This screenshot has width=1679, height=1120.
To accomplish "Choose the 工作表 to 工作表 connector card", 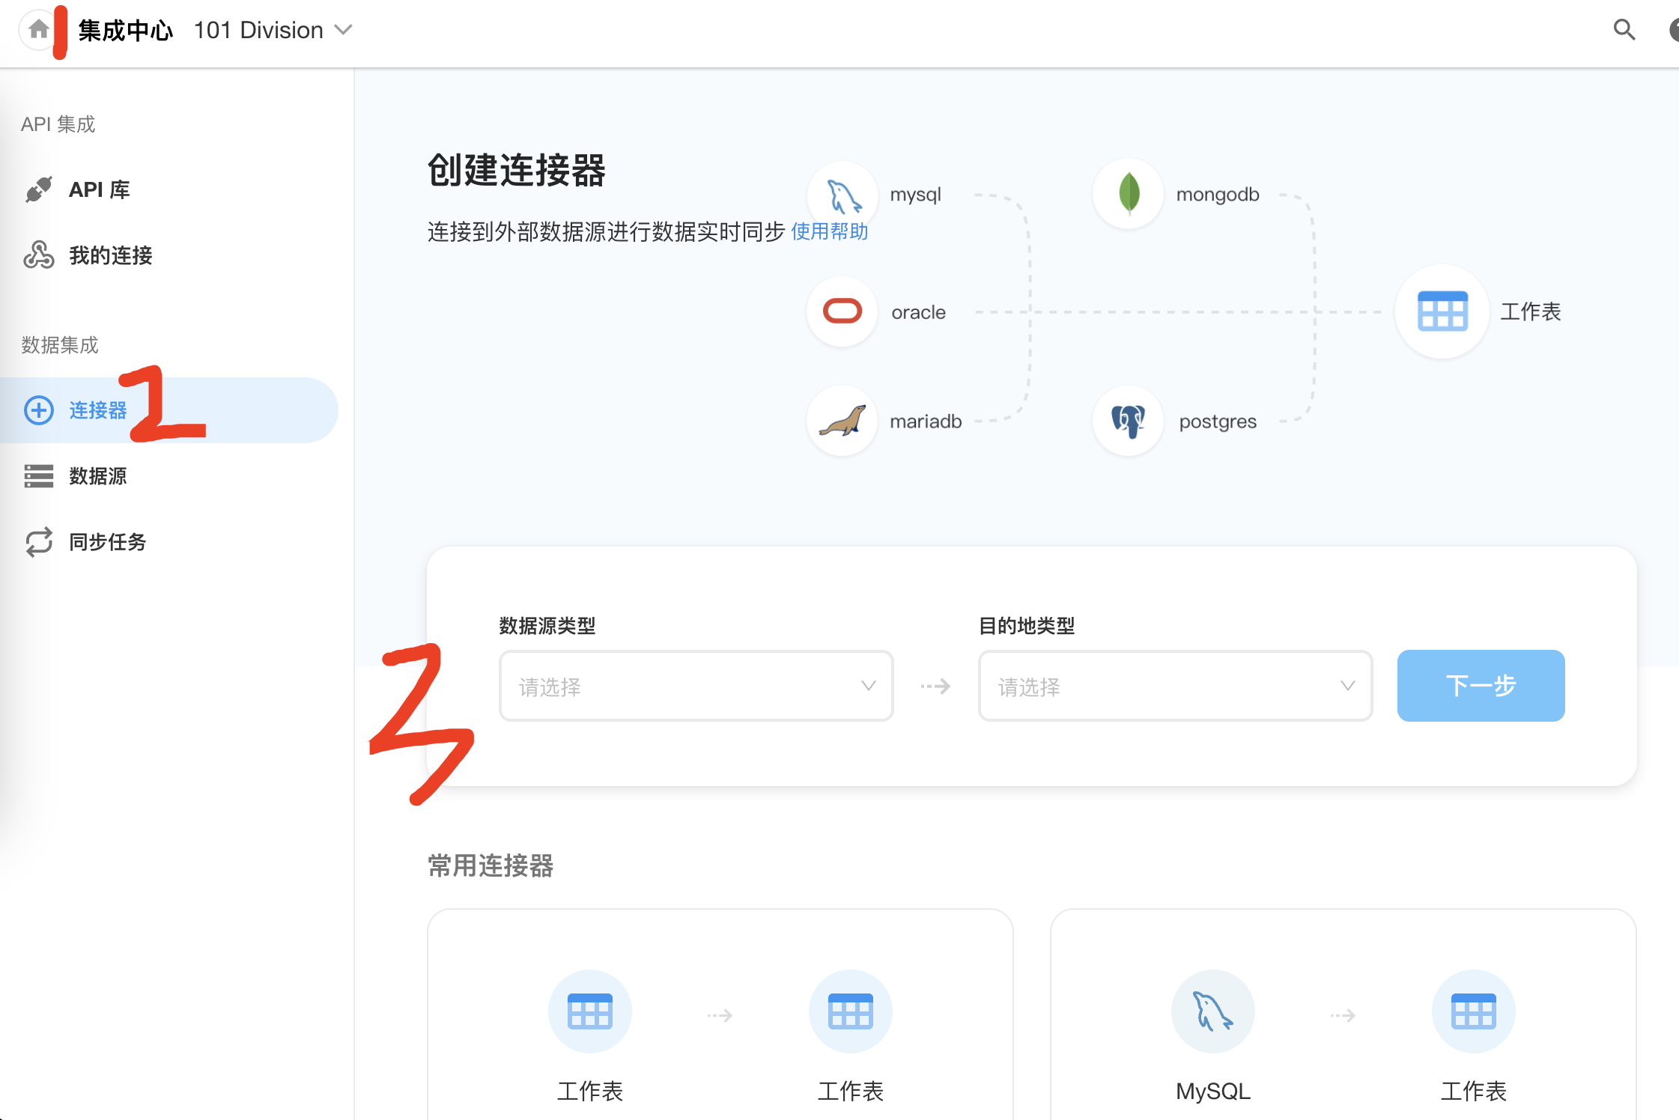I will pyautogui.click(x=720, y=1014).
